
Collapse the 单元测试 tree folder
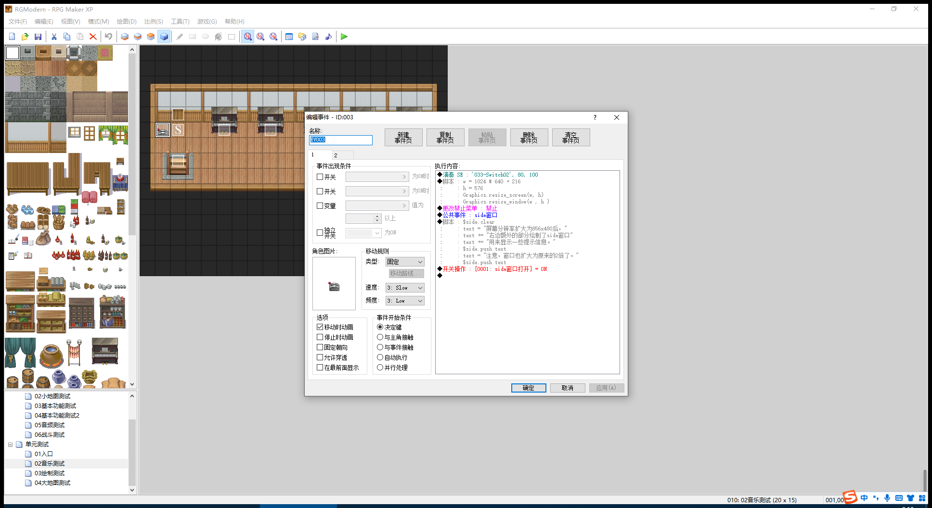coord(10,444)
